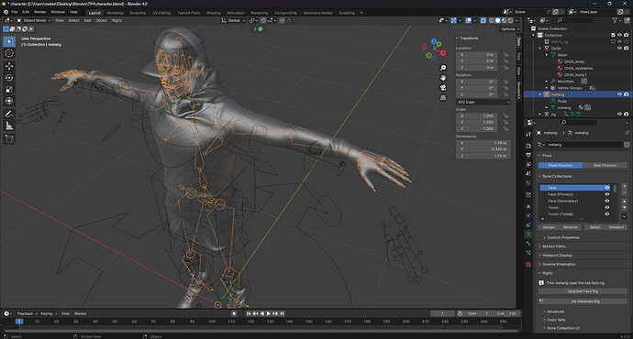Toggle visibility of the Collection
This screenshot has width=633, height=339.
pos(619,35)
